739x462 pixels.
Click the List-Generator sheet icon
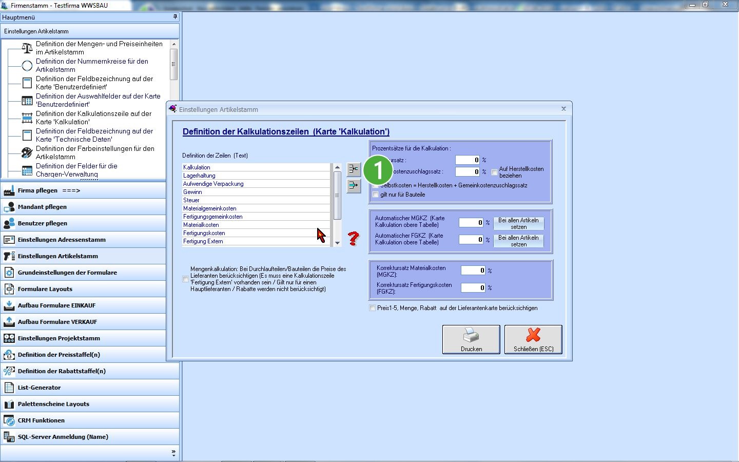click(x=9, y=388)
